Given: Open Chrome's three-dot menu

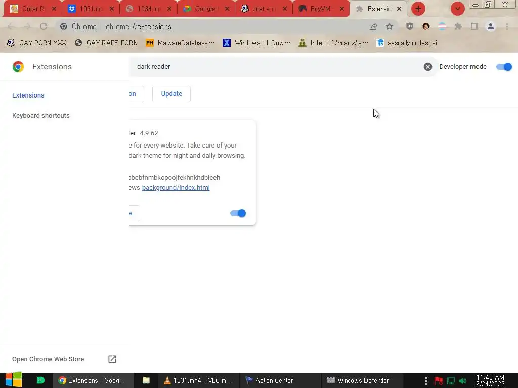Looking at the screenshot, I should (x=507, y=26).
